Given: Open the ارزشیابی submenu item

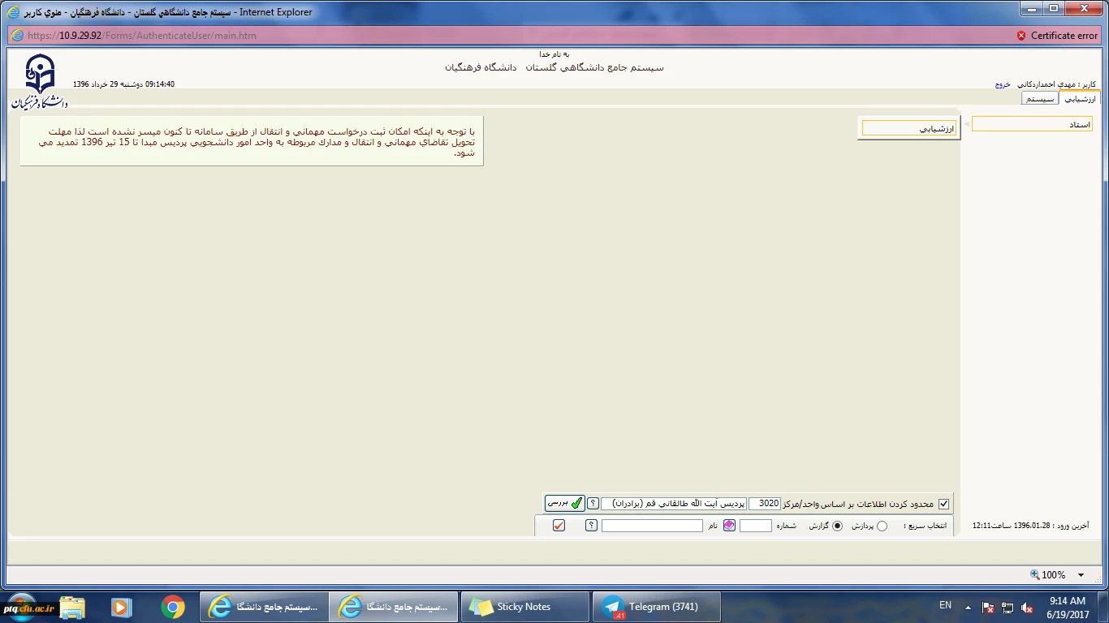Looking at the screenshot, I should pyautogui.click(x=909, y=128).
